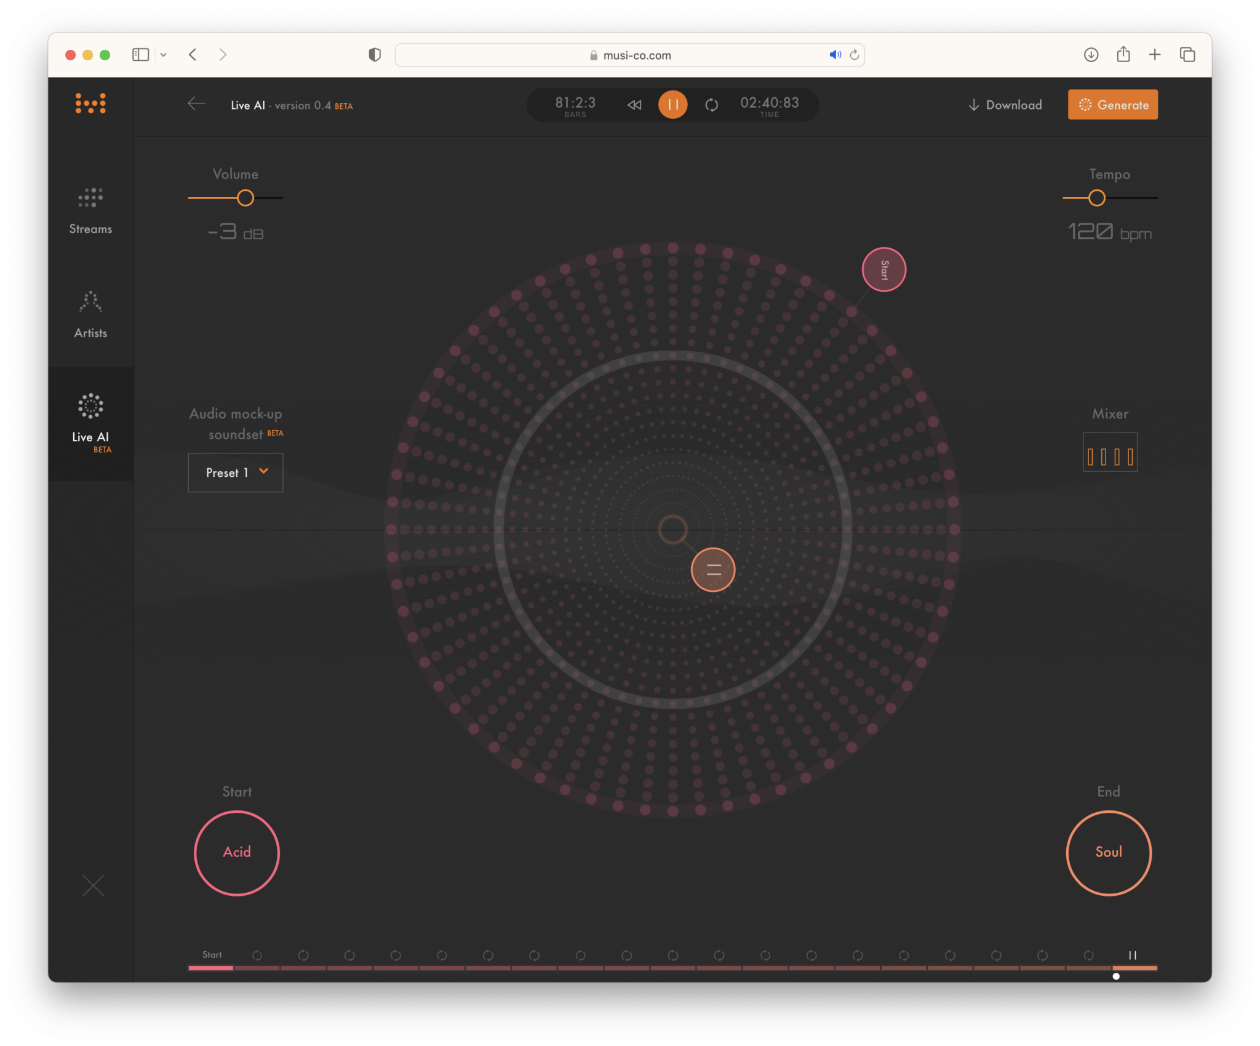1260x1046 pixels.
Task: Rewind playback to the beginning
Action: [x=634, y=105]
